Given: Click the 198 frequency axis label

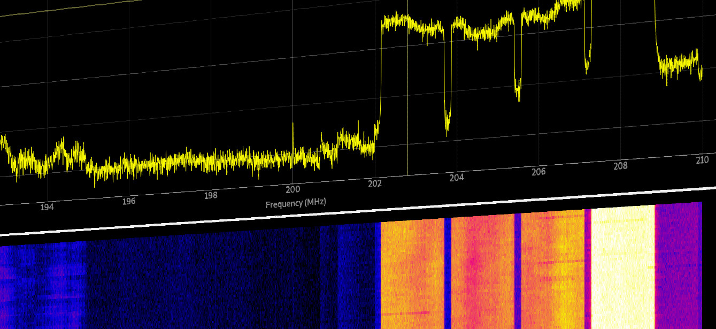Looking at the screenshot, I should (x=211, y=195).
